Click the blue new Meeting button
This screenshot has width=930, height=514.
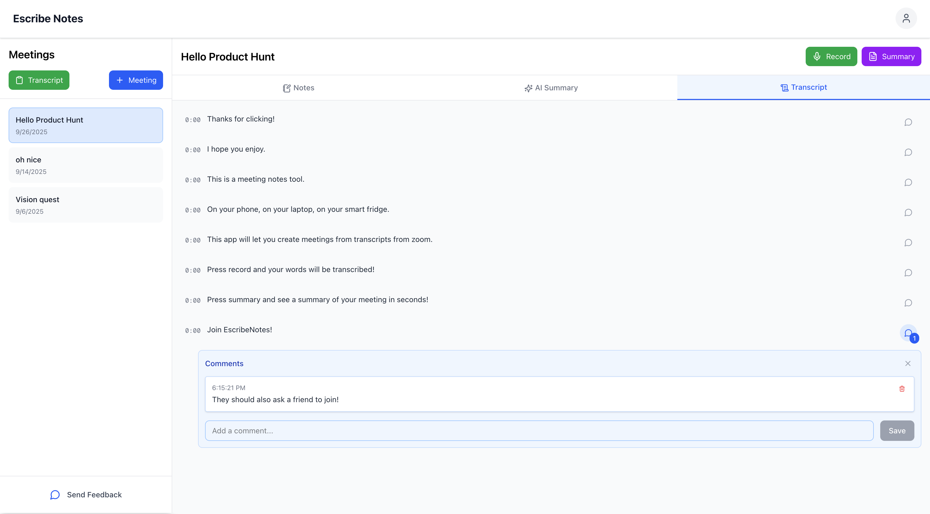[136, 80]
